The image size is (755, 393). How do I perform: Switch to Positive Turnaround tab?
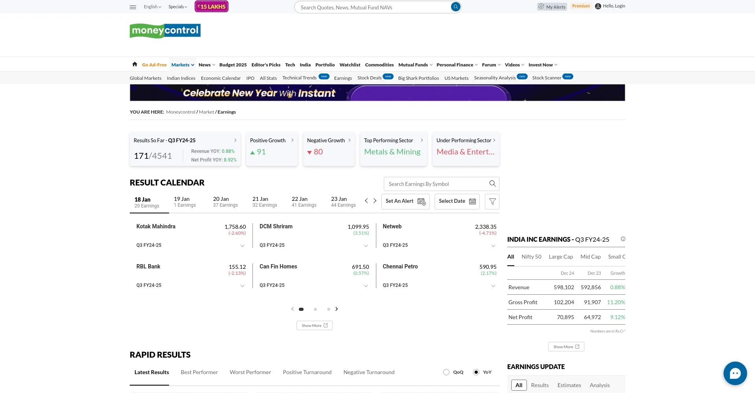307,372
